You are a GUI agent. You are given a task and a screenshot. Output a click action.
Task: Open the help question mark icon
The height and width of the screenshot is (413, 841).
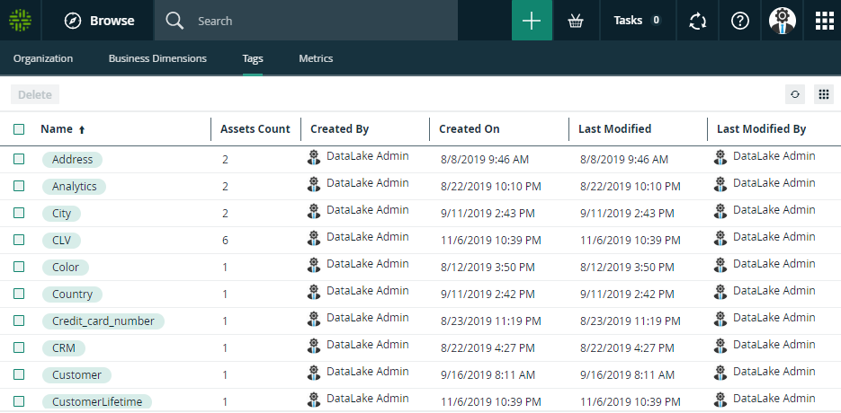point(740,21)
